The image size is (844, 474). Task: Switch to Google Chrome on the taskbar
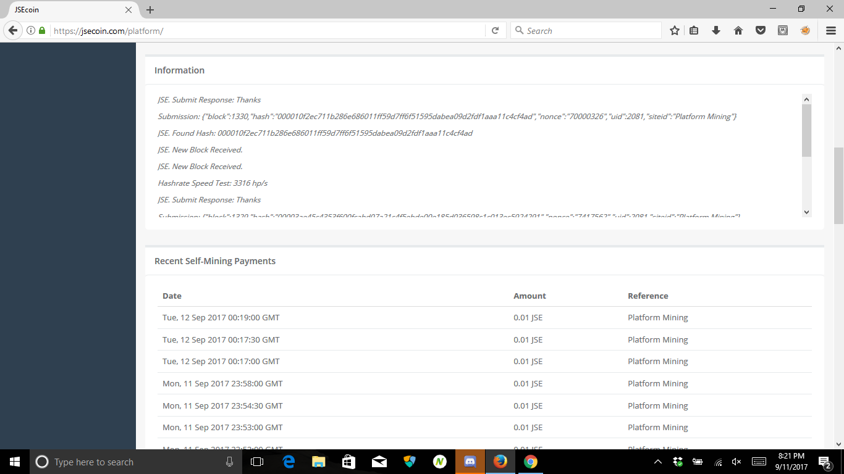[x=531, y=462]
